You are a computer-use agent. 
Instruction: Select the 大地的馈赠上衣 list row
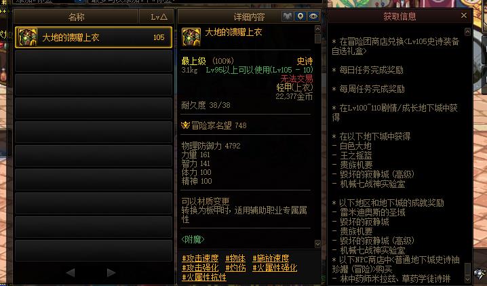pos(94,37)
